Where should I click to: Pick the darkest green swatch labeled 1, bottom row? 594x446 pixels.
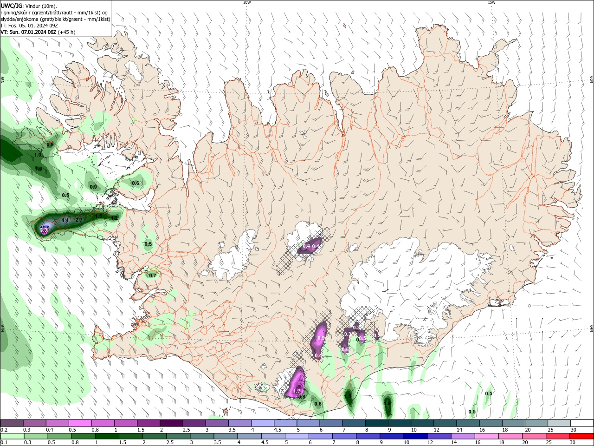pos(107,436)
